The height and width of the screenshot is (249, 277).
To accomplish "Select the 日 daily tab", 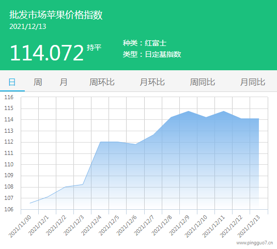I will pos(12,82).
